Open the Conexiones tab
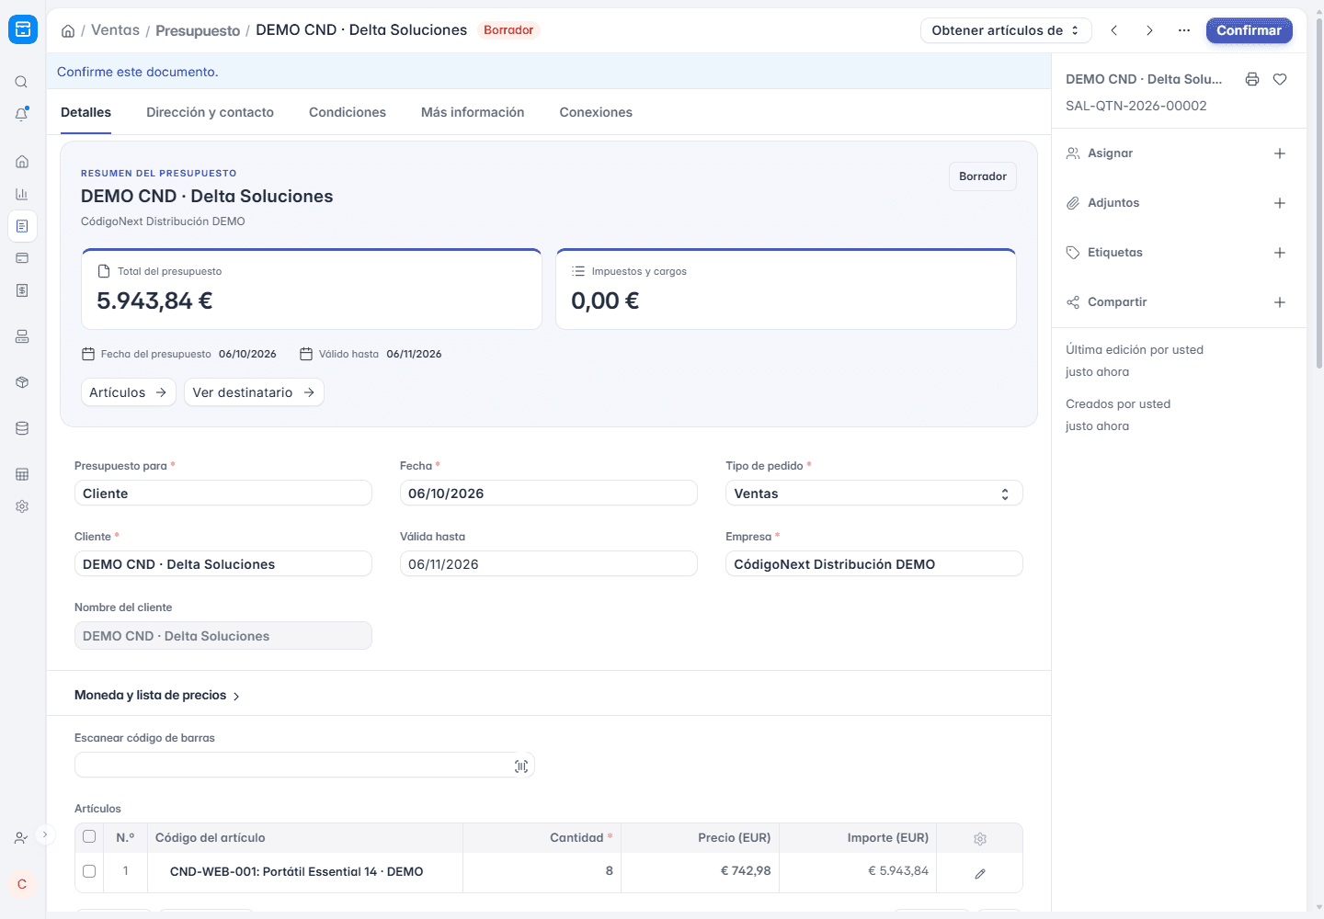 [x=596, y=112]
